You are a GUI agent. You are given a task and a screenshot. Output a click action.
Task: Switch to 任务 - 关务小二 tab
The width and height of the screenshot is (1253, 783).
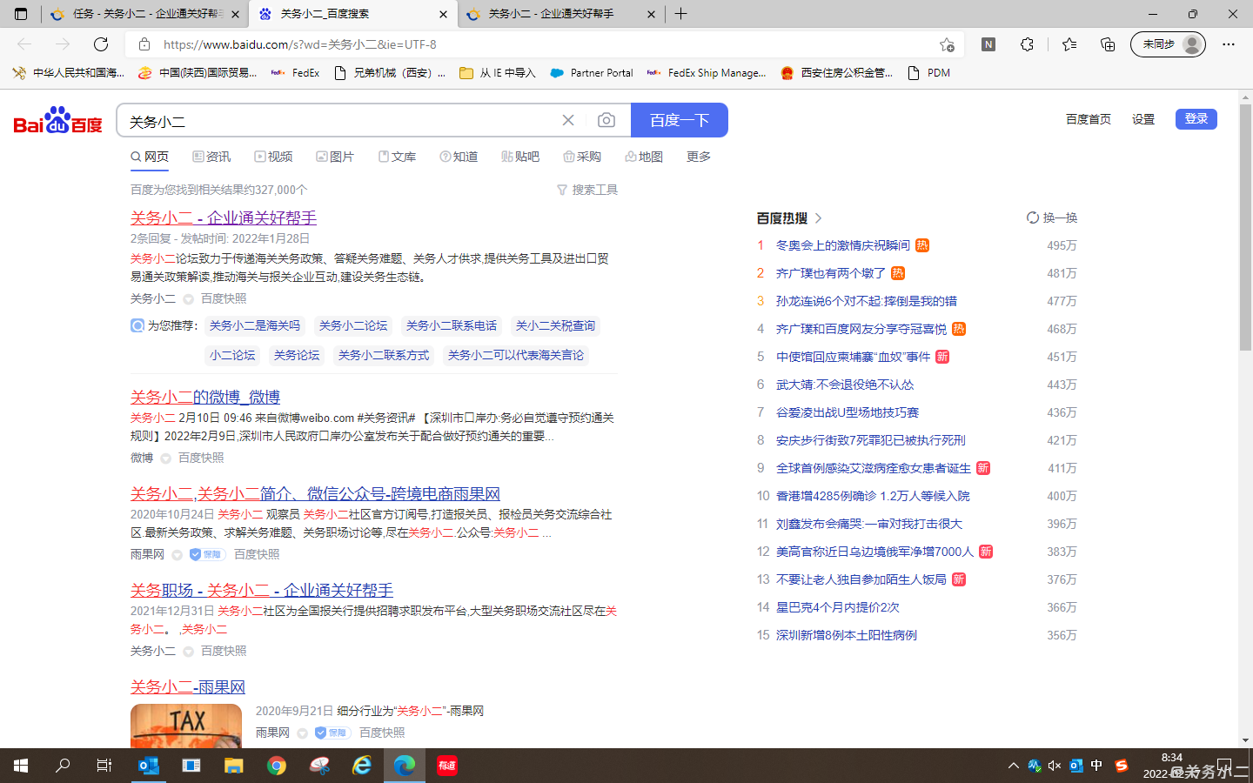(x=145, y=14)
